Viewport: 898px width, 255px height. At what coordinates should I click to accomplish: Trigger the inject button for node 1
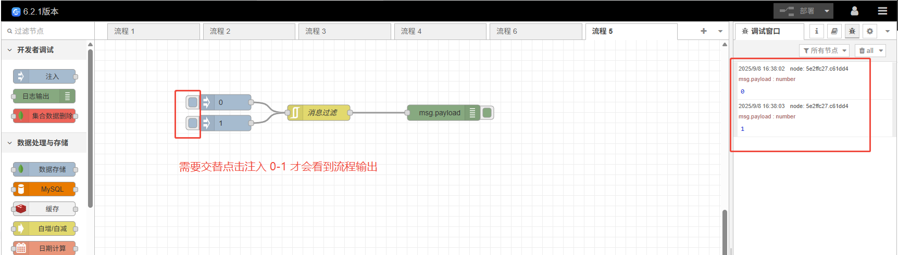click(x=193, y=123)
